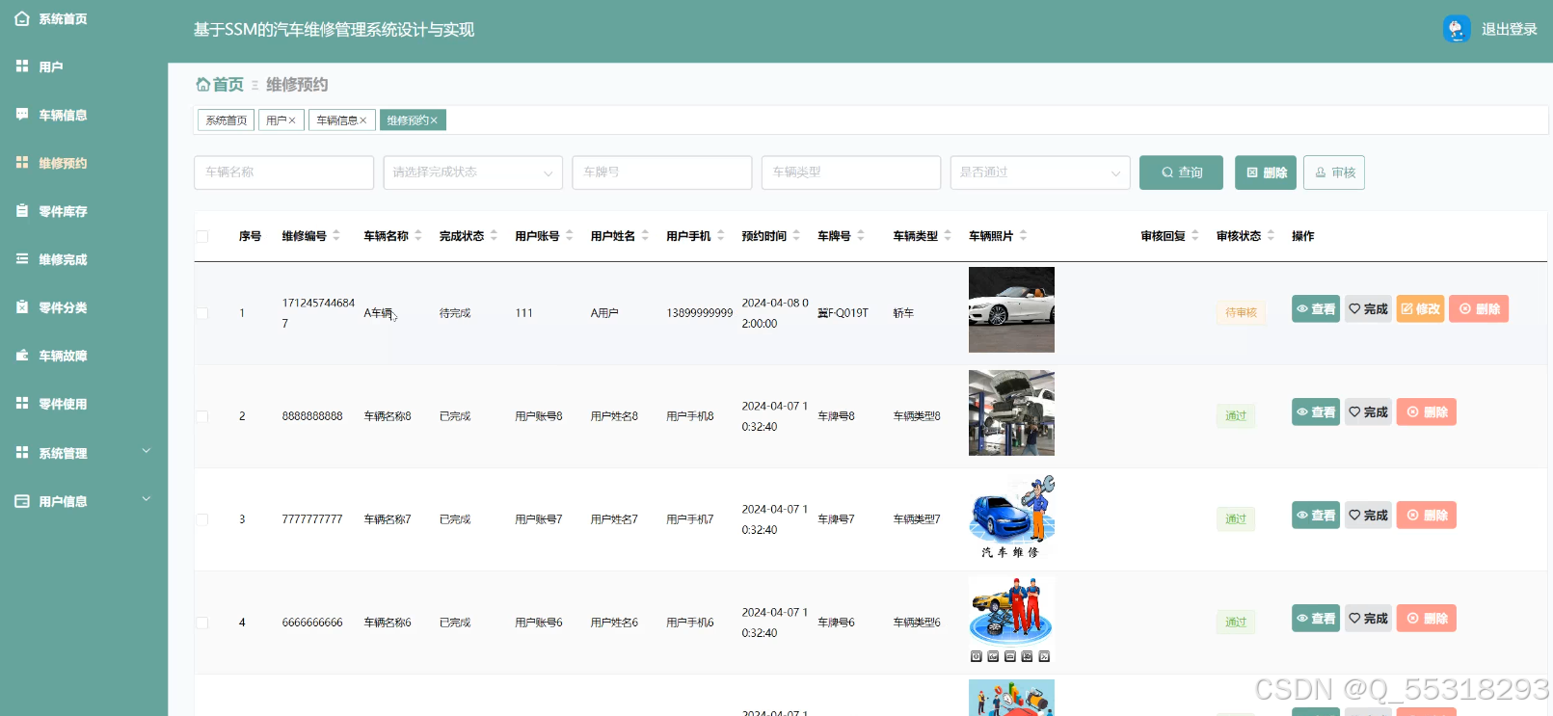This screenshot has width=1553, height=716.
Task: Click 修改 for row 1 A车辆
Action: [1420, 309]
